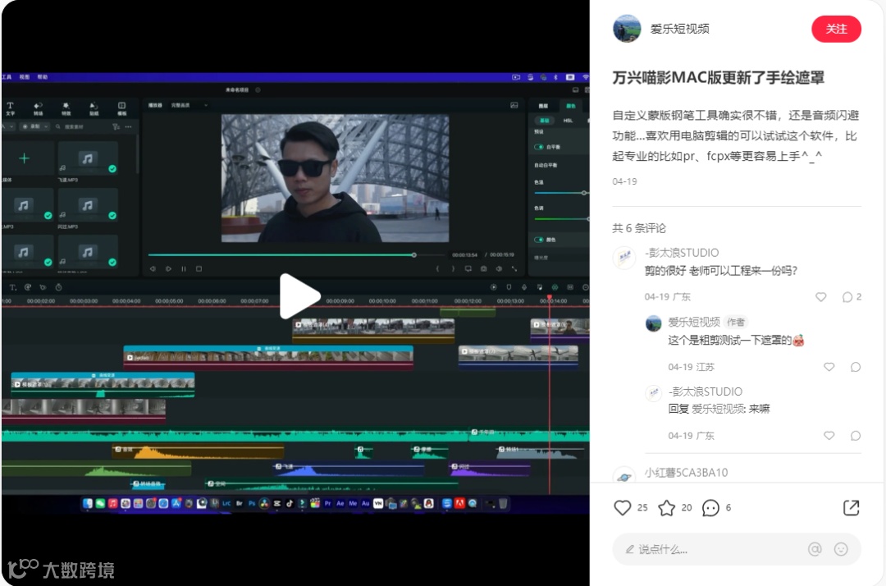This screenshot has width=886, height=586.
Task: Toggle the 白平衡 (White Balance) switch
Action: 537,147
